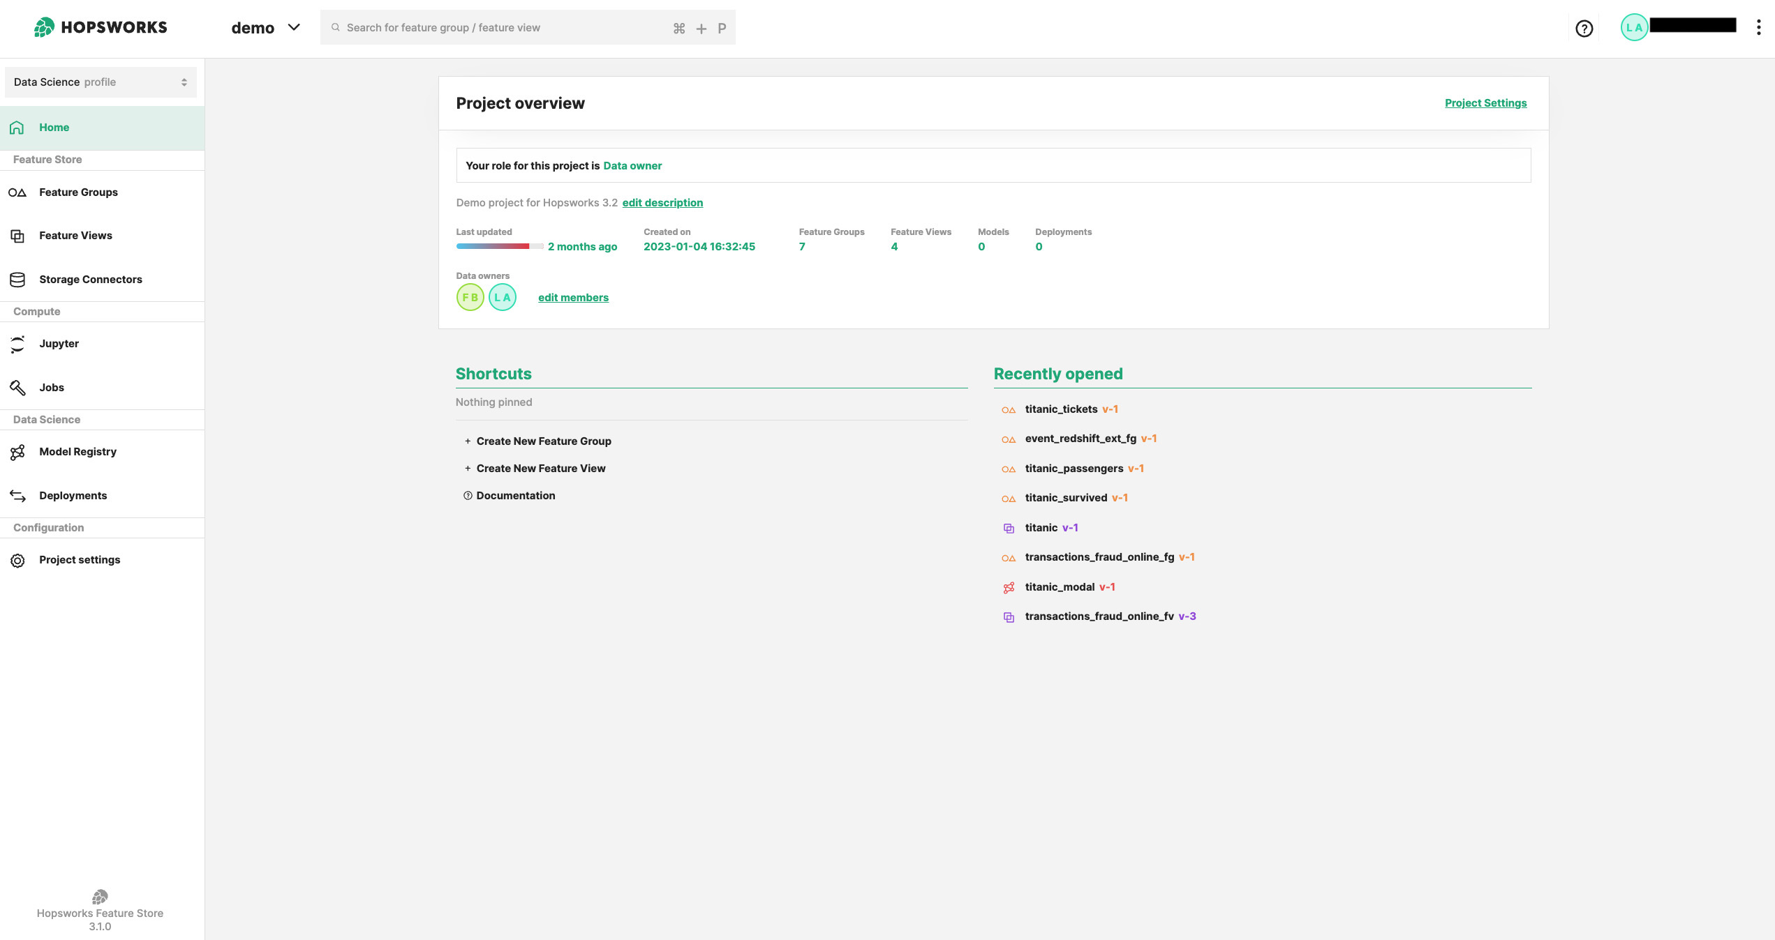Viewport: 1775px width, 940px height.
Task: Open the Model Registry
Action: 77,451
